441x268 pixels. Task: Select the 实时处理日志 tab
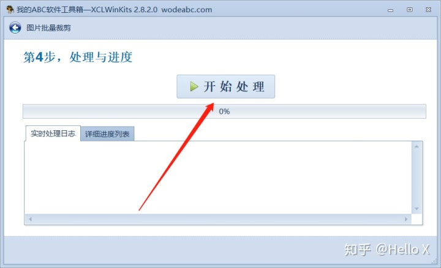53,133
